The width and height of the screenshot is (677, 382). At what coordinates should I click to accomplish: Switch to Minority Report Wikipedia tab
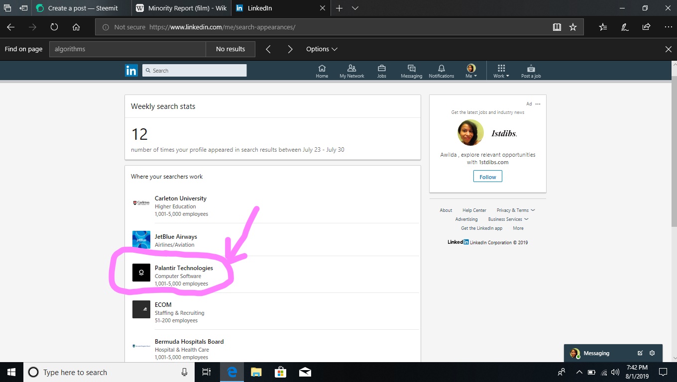[182, 8]
